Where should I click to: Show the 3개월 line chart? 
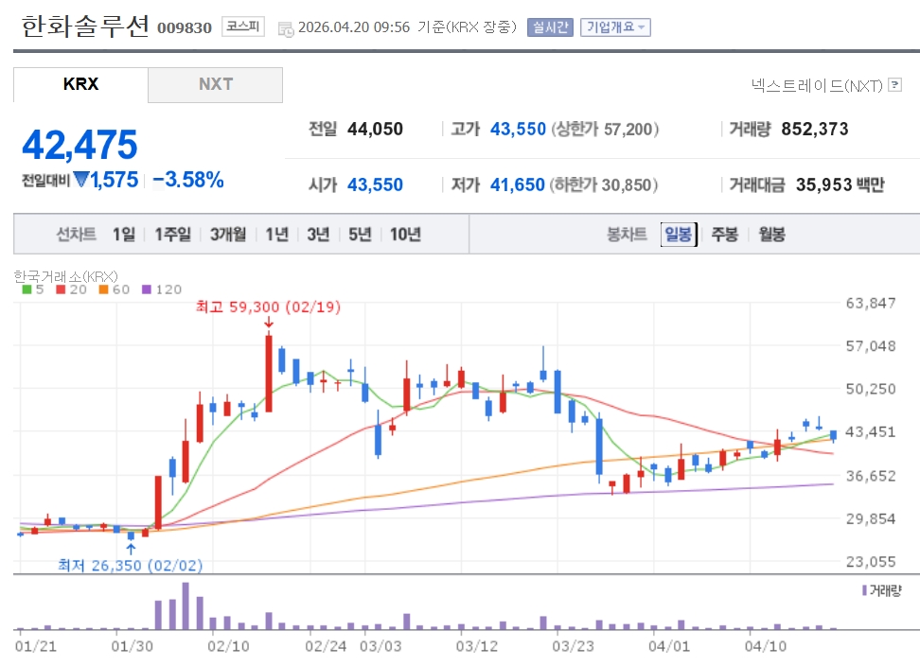click(x=228, y=235)
